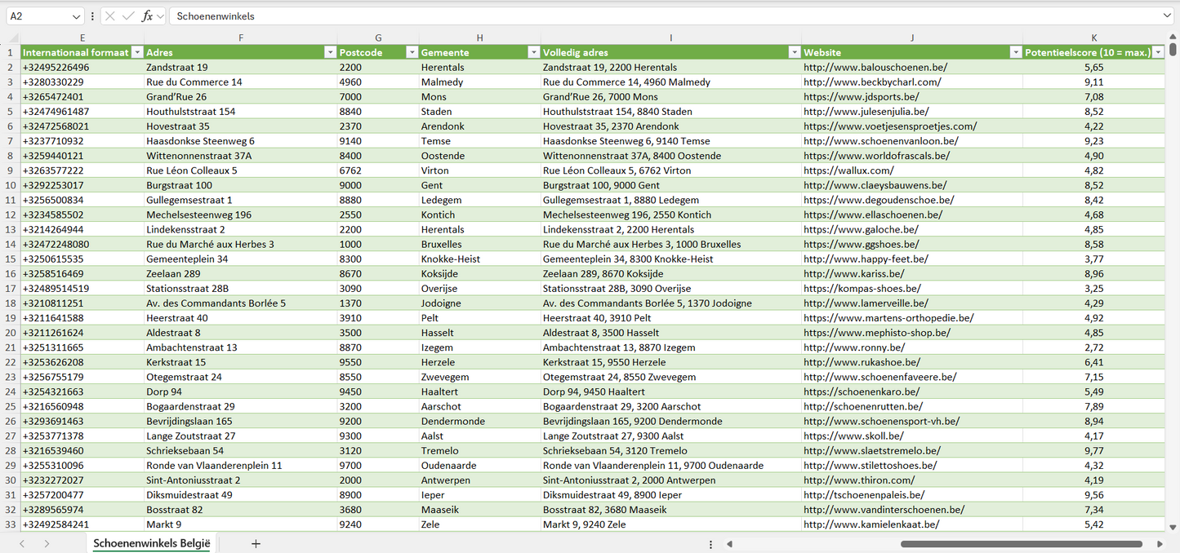The image size is (1180, 553).
Task: Expand the formula bar with chevron
Action: click(x=1167, y=16)
